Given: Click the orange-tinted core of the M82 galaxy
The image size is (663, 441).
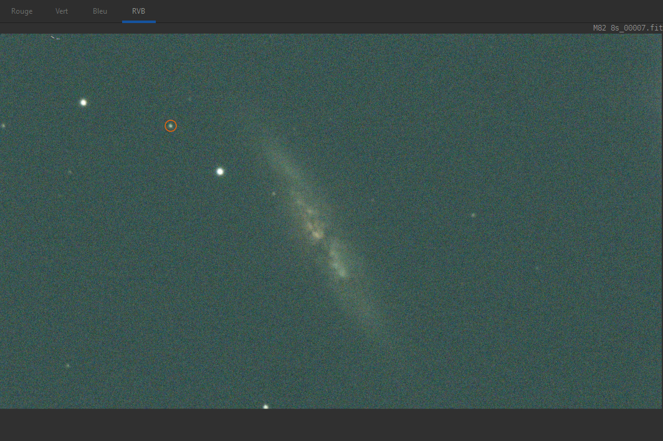Looking at the screenshot, I should pos(317,234).
